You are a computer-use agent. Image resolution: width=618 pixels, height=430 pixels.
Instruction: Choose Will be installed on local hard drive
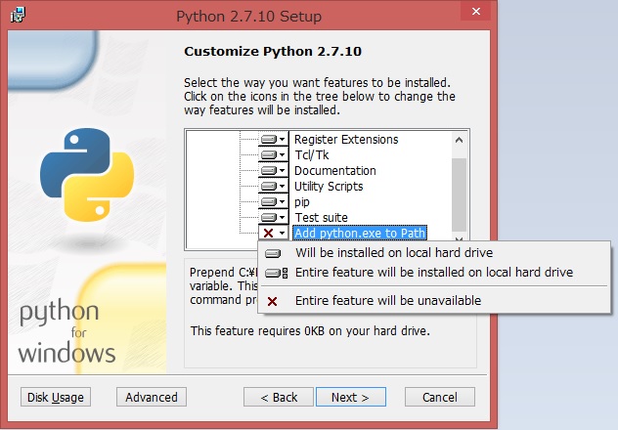433,253
